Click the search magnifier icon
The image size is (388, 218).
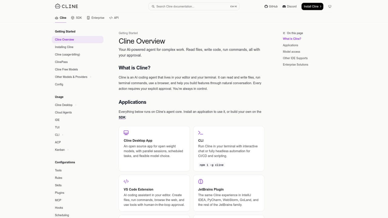tap(153, 6)
